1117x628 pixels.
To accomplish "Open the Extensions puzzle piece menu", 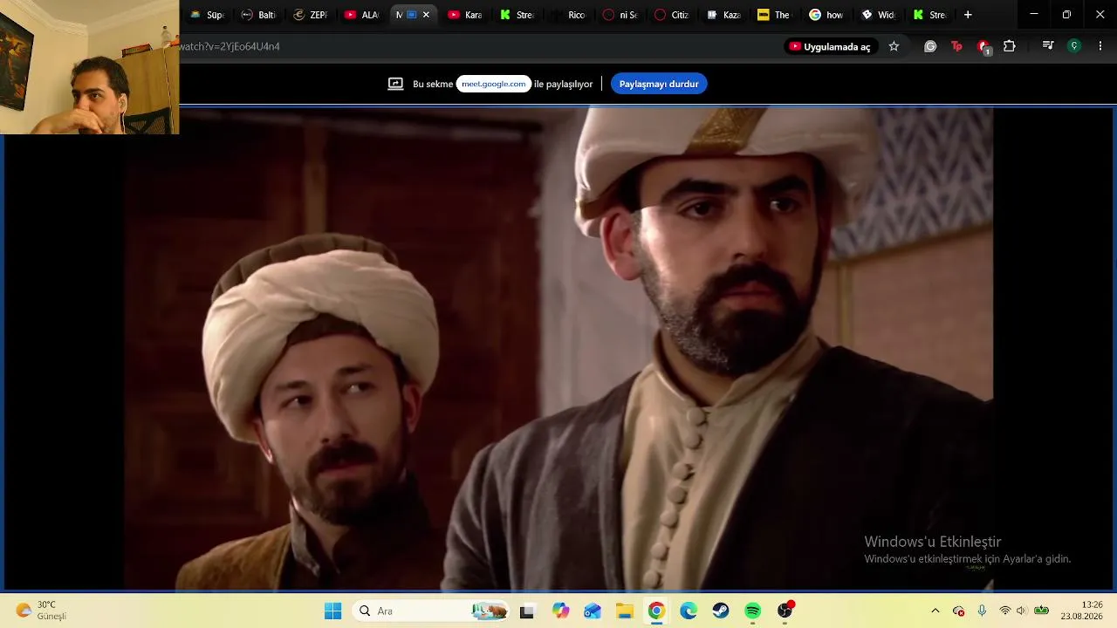I will pyautogui.click(x=1010, y=46).
